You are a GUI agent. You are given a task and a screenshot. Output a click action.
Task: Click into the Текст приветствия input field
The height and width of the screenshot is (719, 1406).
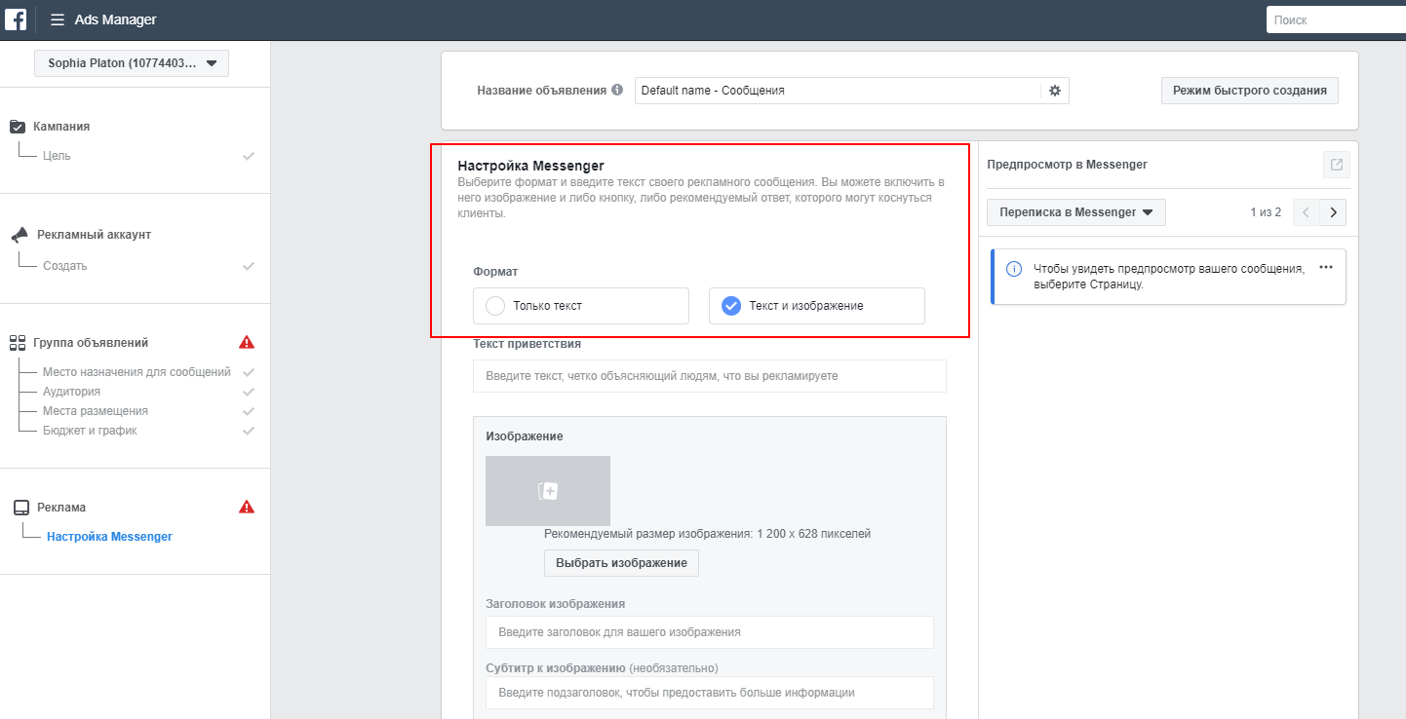[x=709, y=376]
